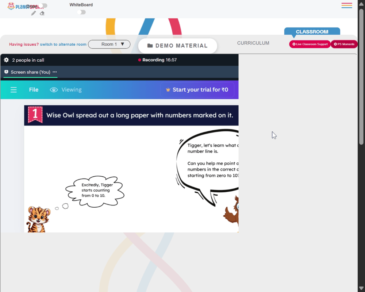Image resolution: width=365 pixels, height=292 pixels.
Task: Click the number 1 ribbon badge
Action: tap(35, 114)
